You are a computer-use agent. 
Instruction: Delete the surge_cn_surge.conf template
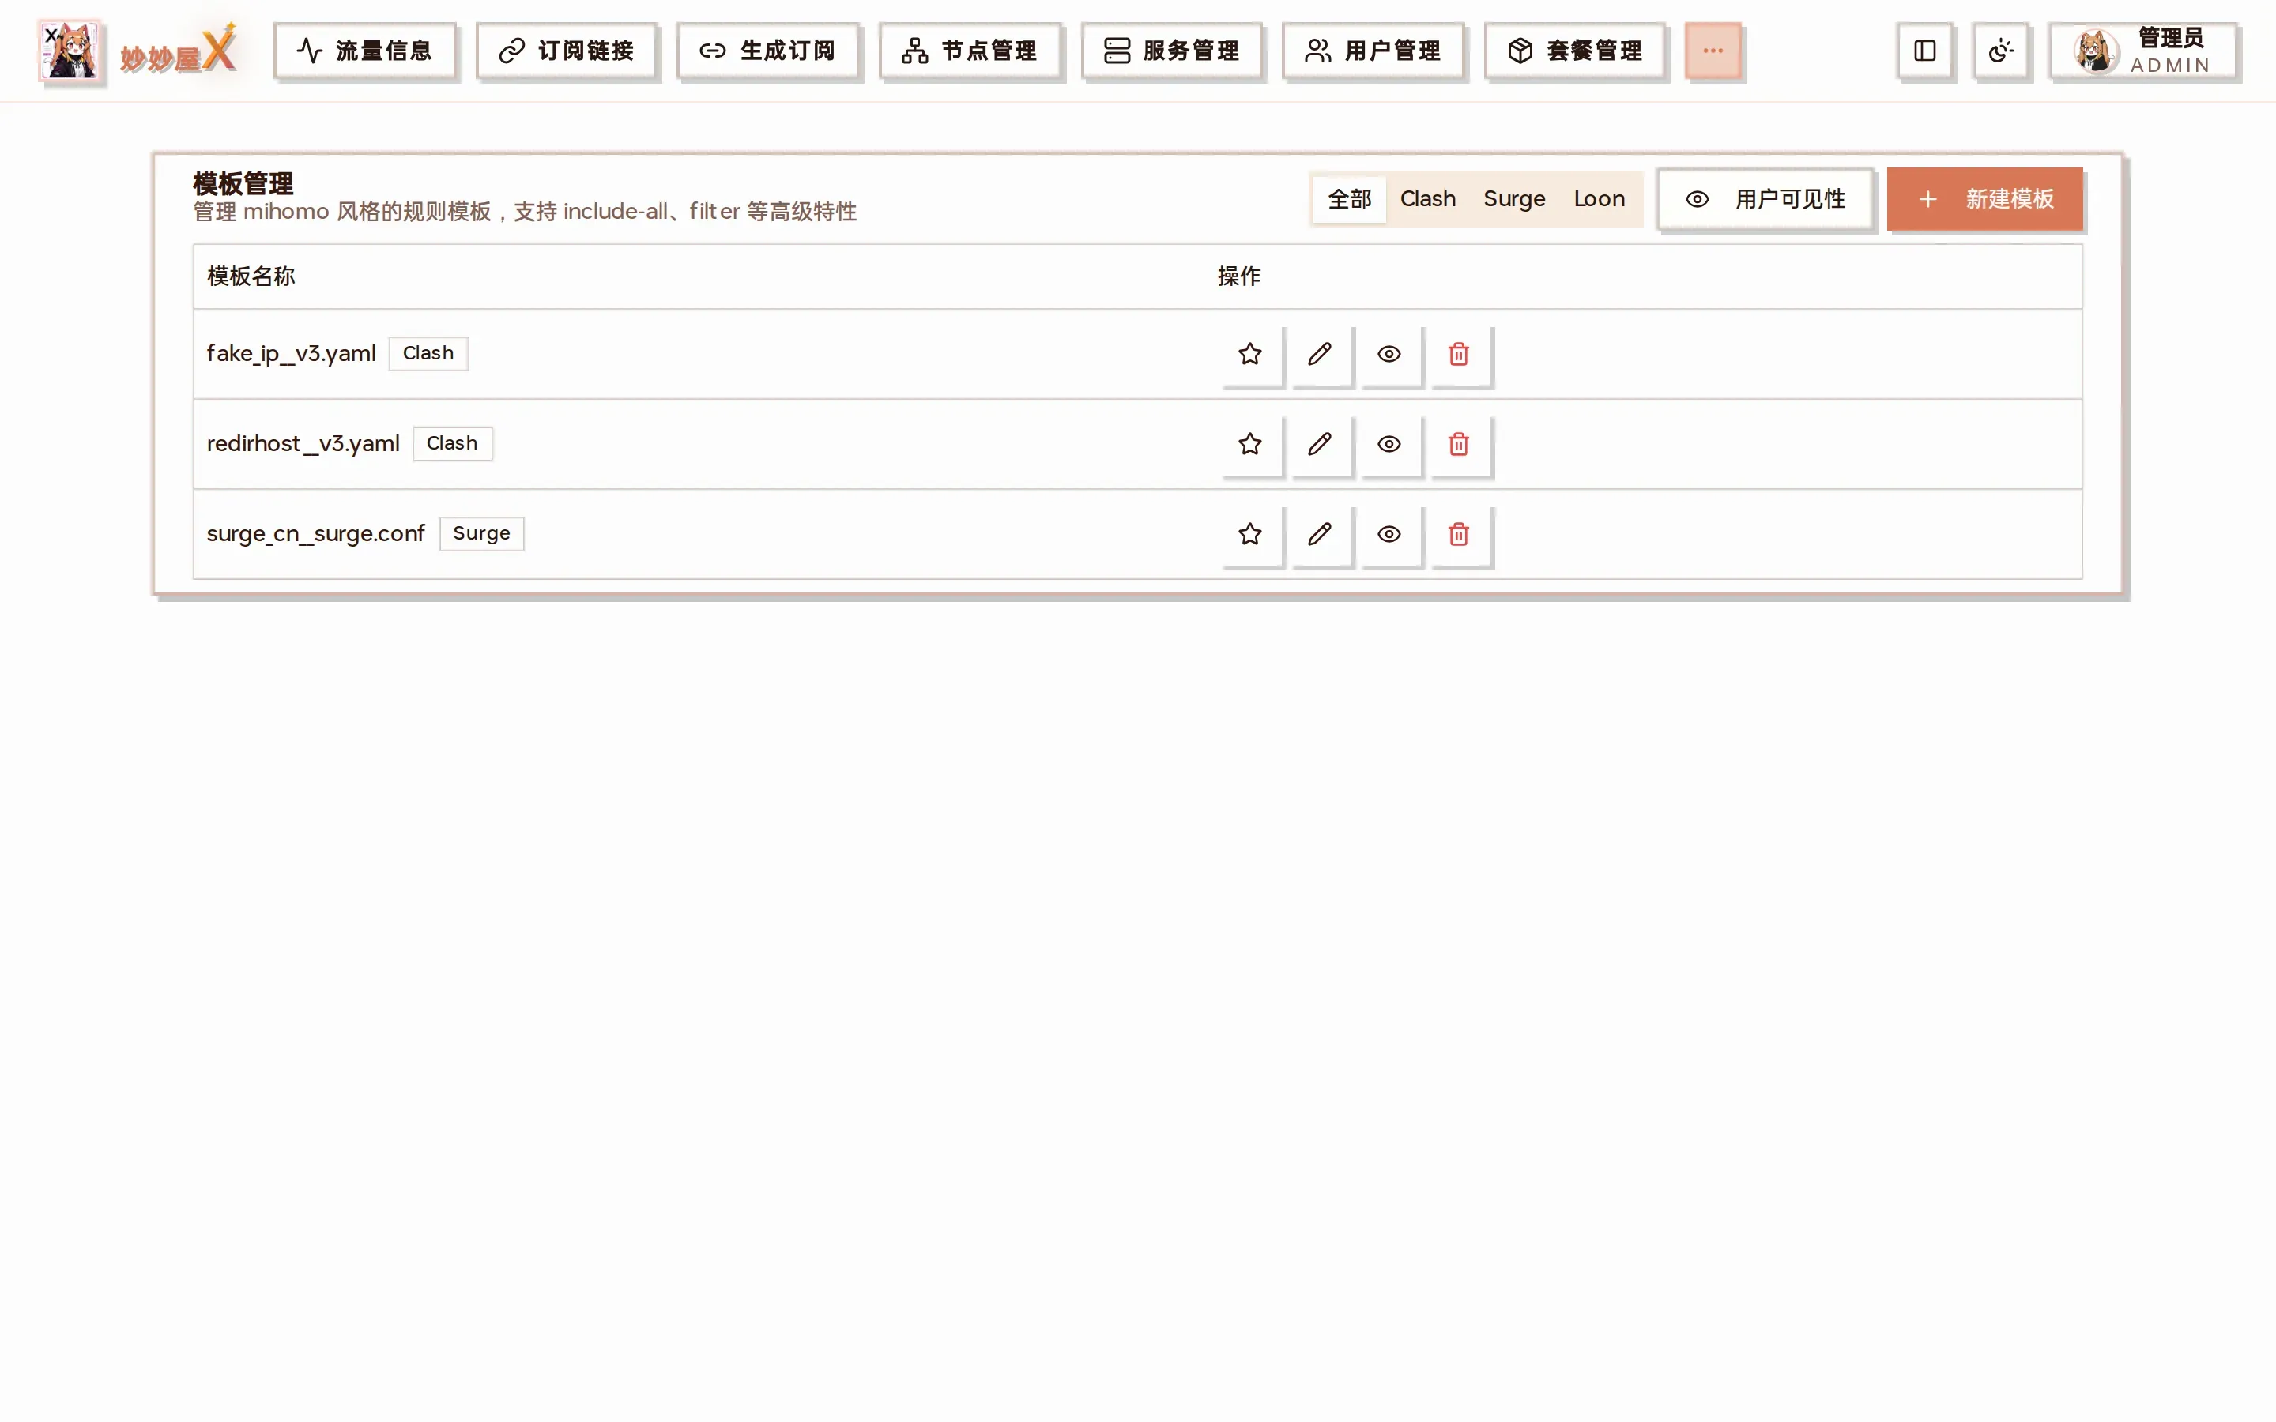coord(1459,534)
